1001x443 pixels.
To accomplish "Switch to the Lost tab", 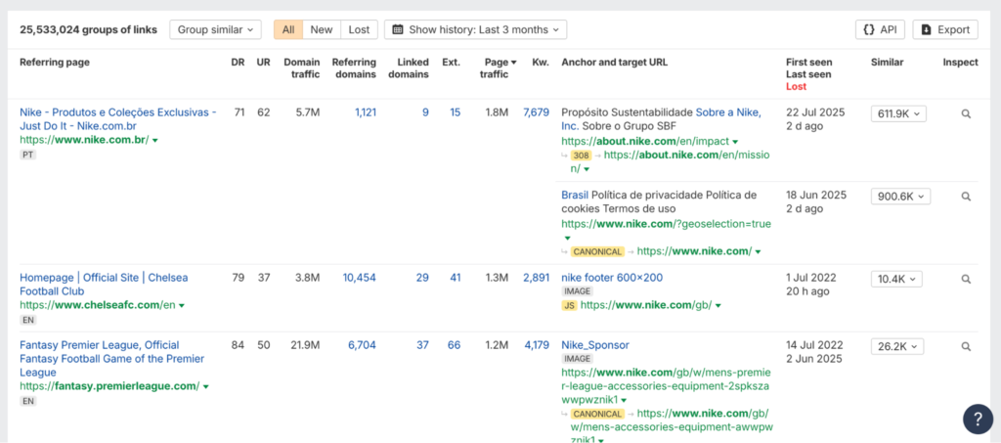I will pyautogui.click(x=359, y=29).
